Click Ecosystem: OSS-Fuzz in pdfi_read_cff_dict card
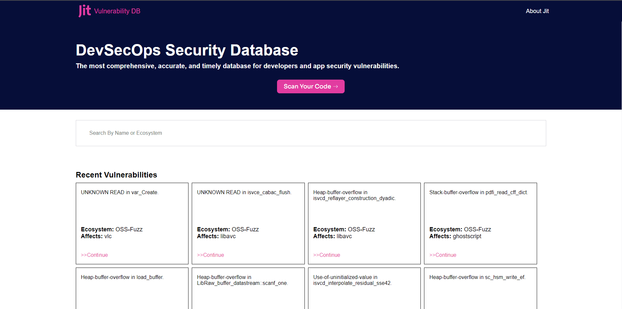The width and height of the screenshot is (622, 309). pyautogui.click(x=460, y=229)
